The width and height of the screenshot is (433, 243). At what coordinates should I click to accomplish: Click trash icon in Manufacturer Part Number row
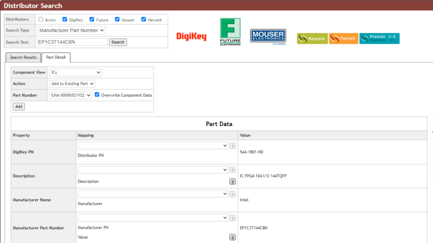pyautogui.click(x=233, y=237)
